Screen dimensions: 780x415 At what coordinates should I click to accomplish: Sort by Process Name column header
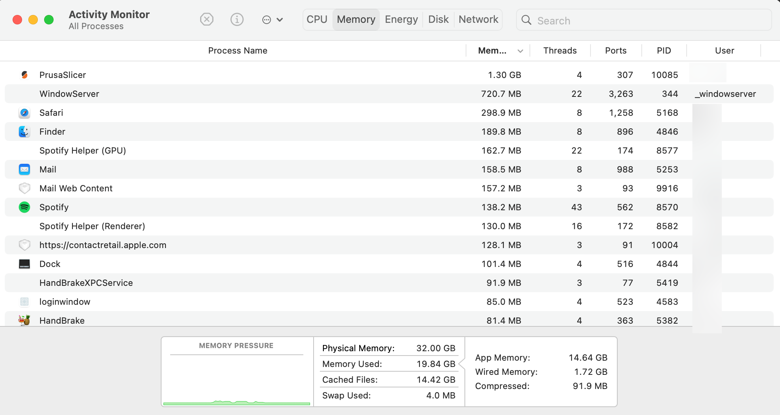238,50
